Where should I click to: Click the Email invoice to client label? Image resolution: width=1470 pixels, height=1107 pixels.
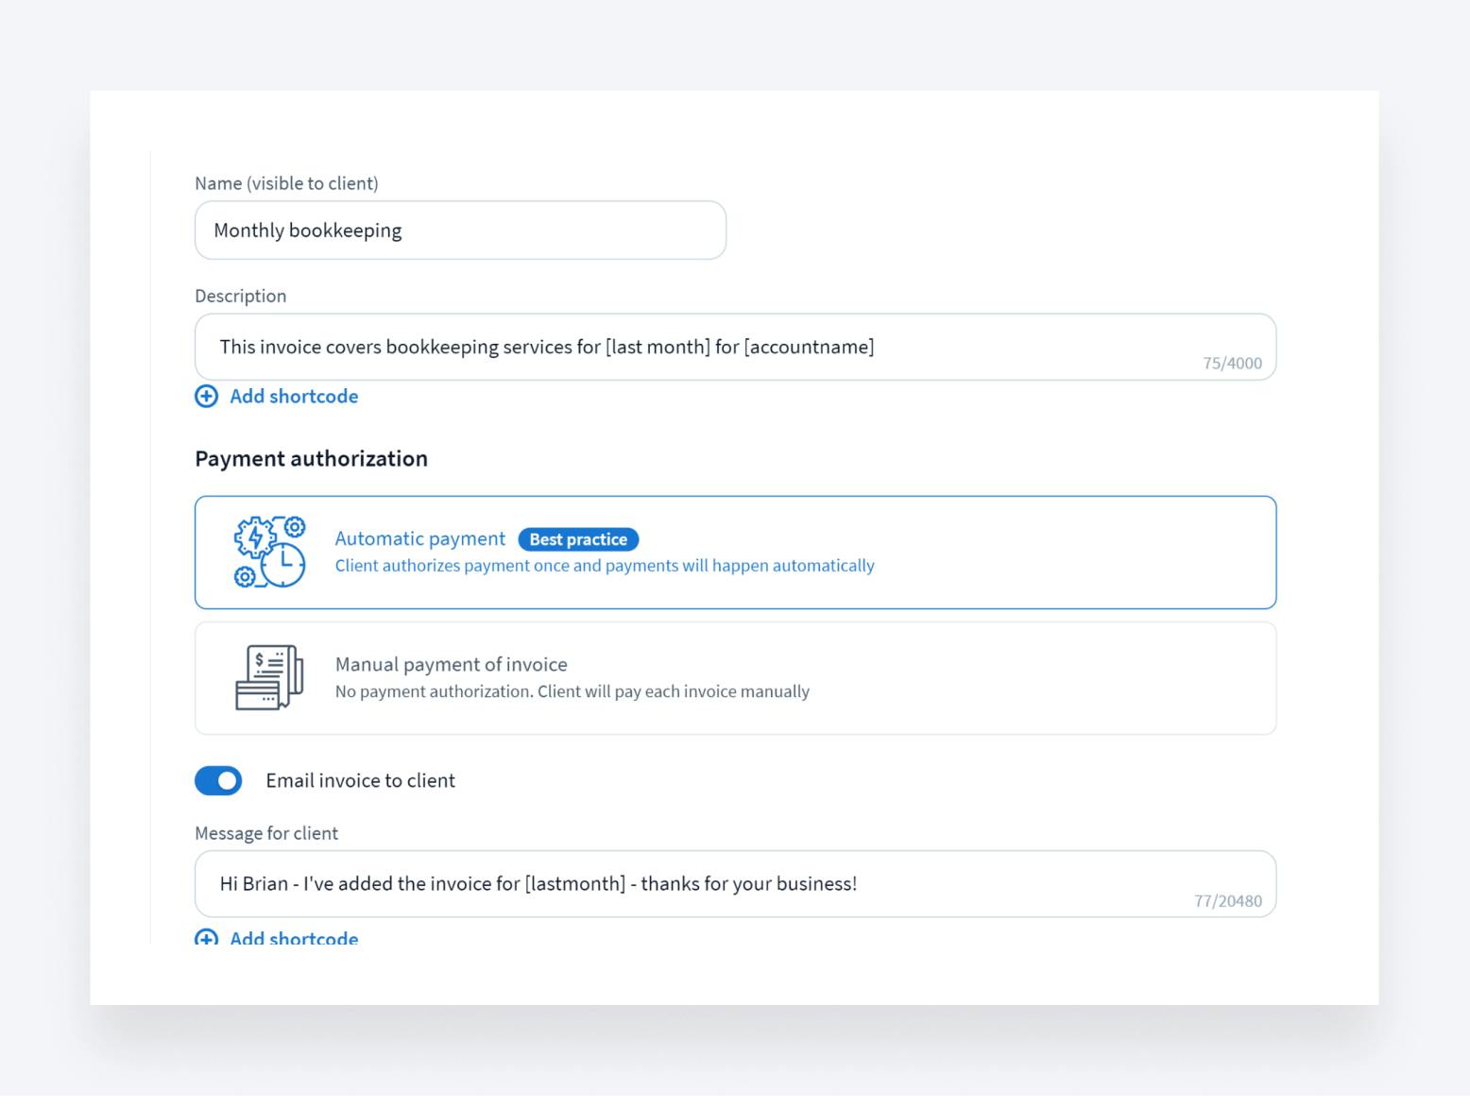point(360,781)
